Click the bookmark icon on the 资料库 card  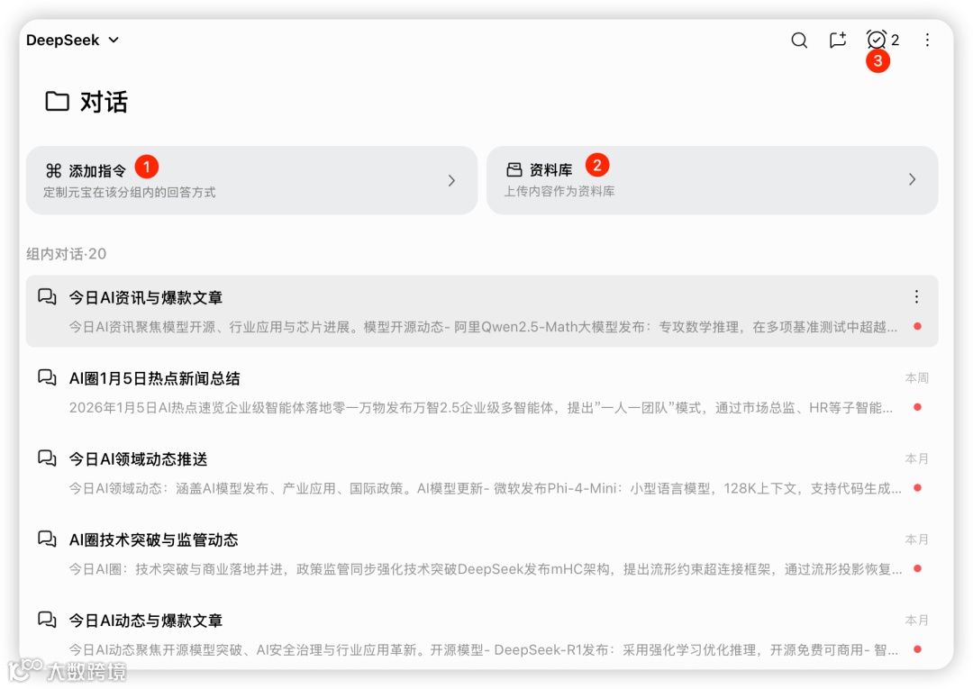point(514,167)
